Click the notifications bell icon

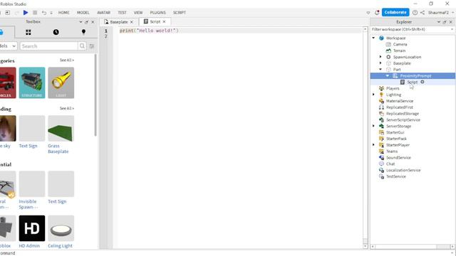click(377, 13)
